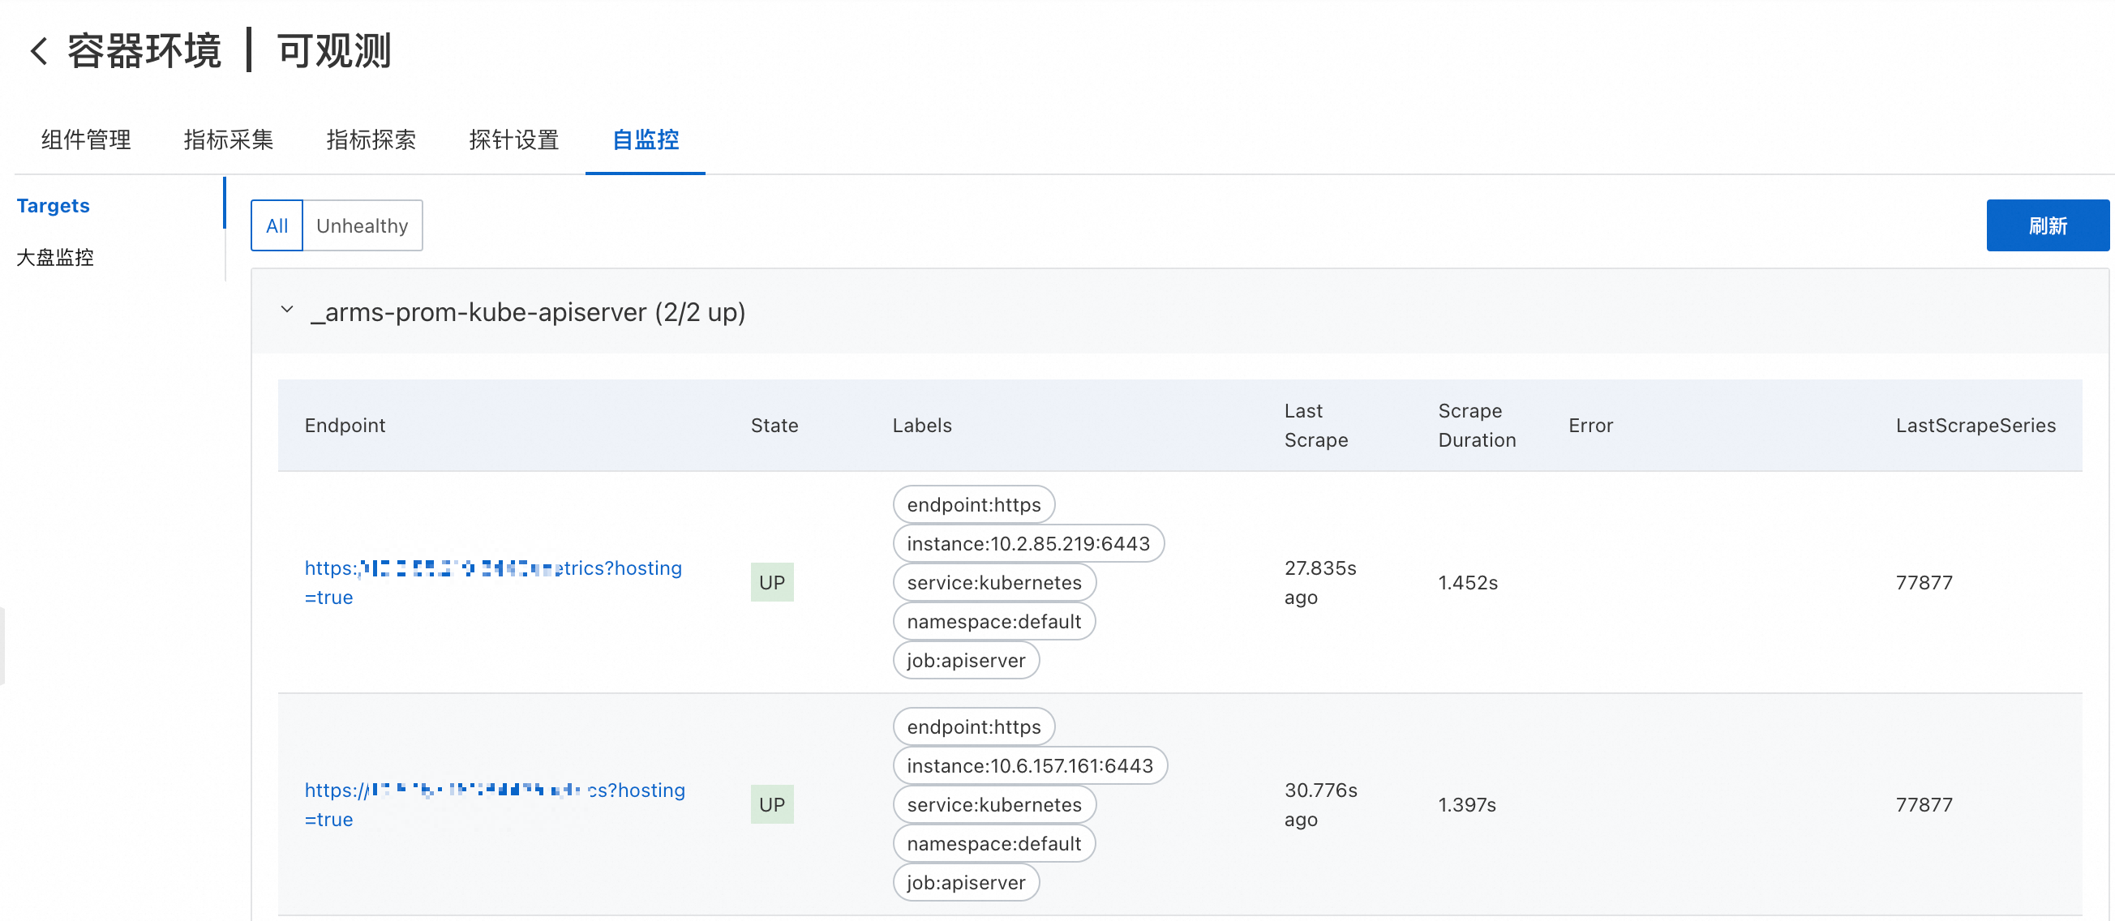Click the Last Scrape column header

(x=1316, y=425)
